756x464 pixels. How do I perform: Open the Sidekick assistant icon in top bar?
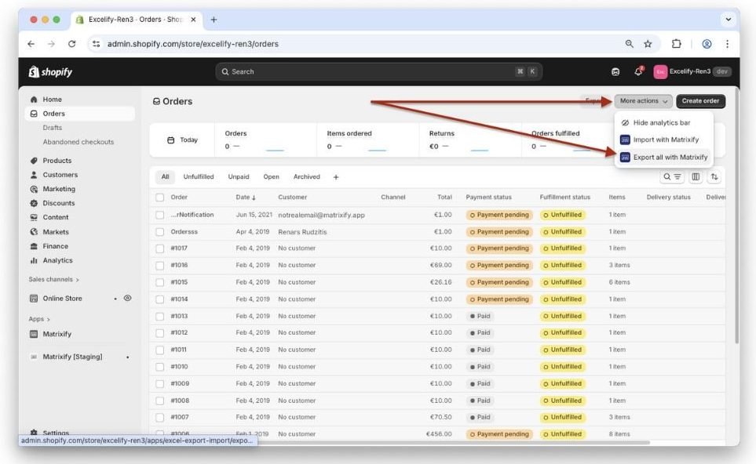(x=615, y=72)
